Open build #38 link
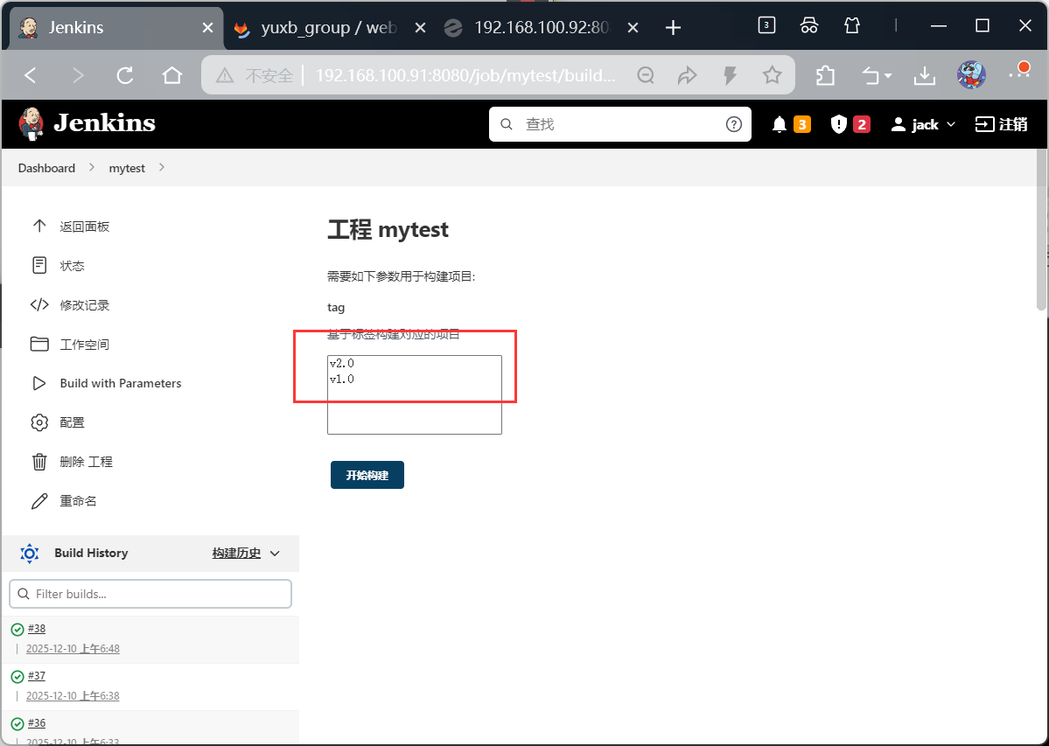The height and width of the screenshot is (746, 1049). pyautogui.click(x=37, y=628)
